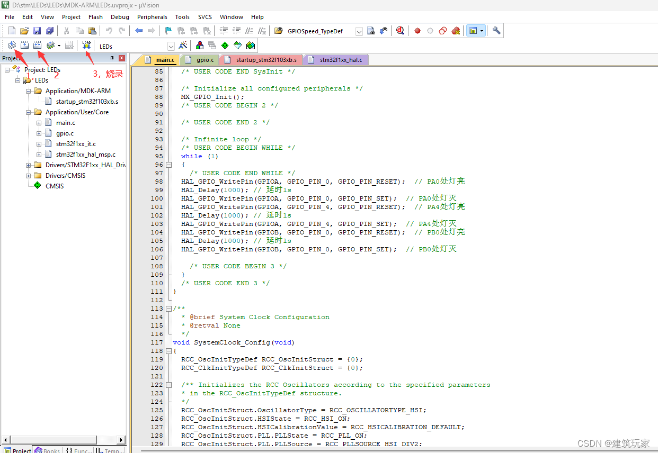Image resolution: width=658 pixels, height=453 pixels.
Task: Start a Debug session with the magnifier icon
Action: 400,30
